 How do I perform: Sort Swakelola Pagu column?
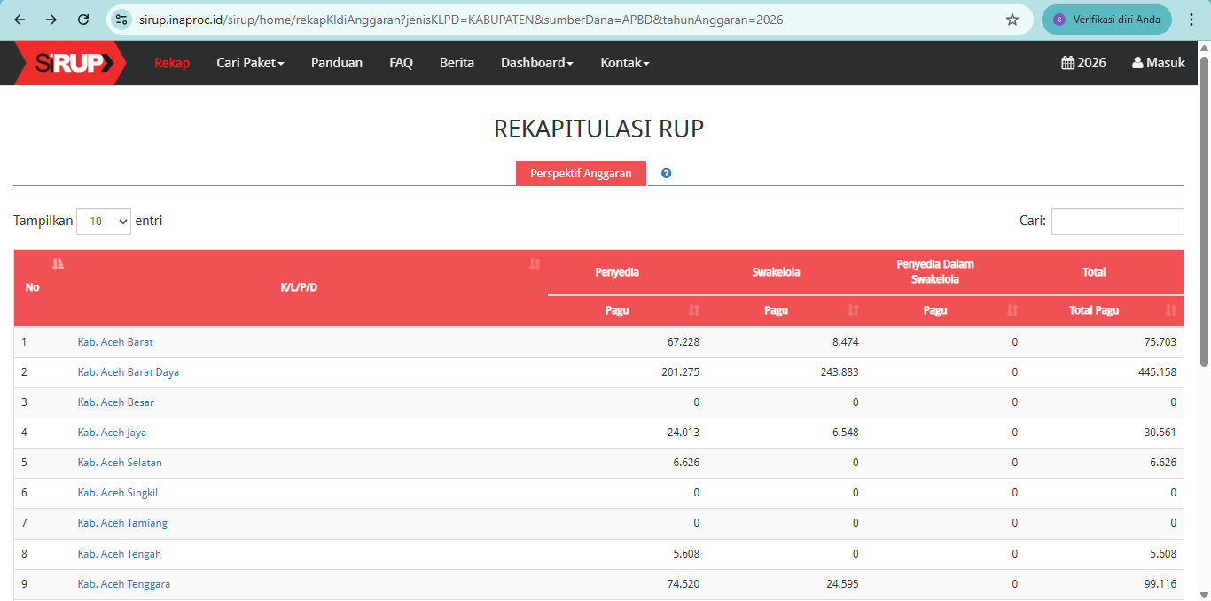tap(853, 310)
